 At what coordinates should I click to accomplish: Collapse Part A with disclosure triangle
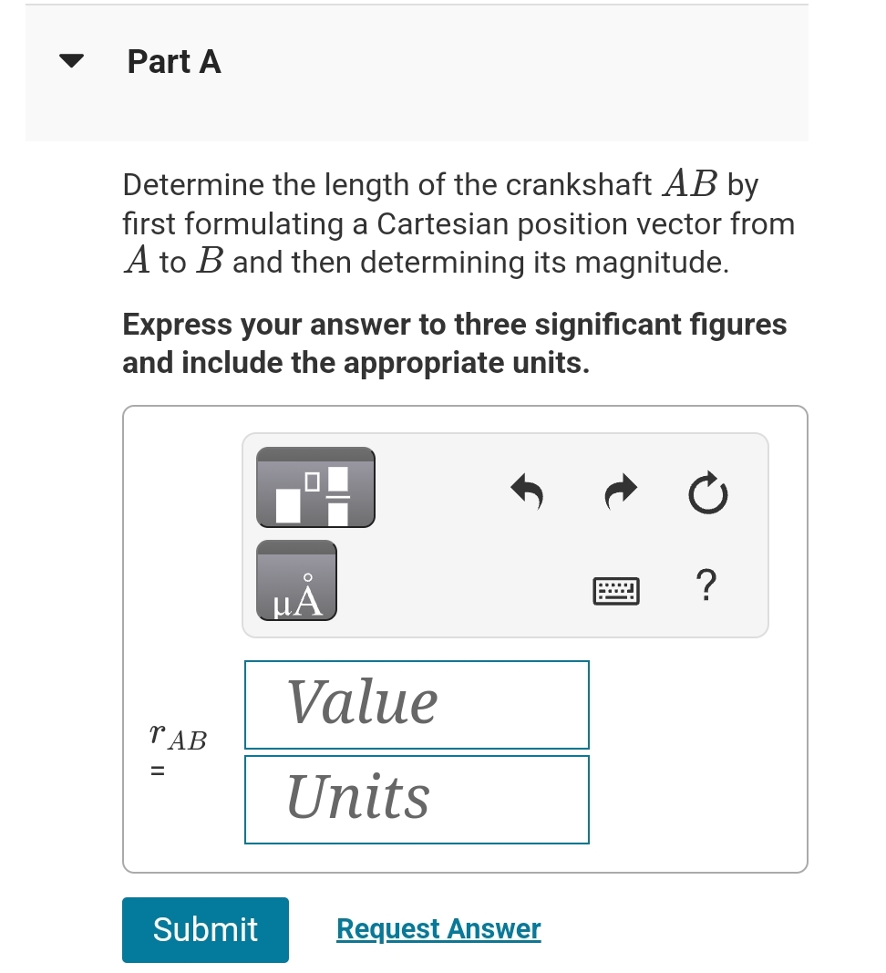(x=70, y=60)
